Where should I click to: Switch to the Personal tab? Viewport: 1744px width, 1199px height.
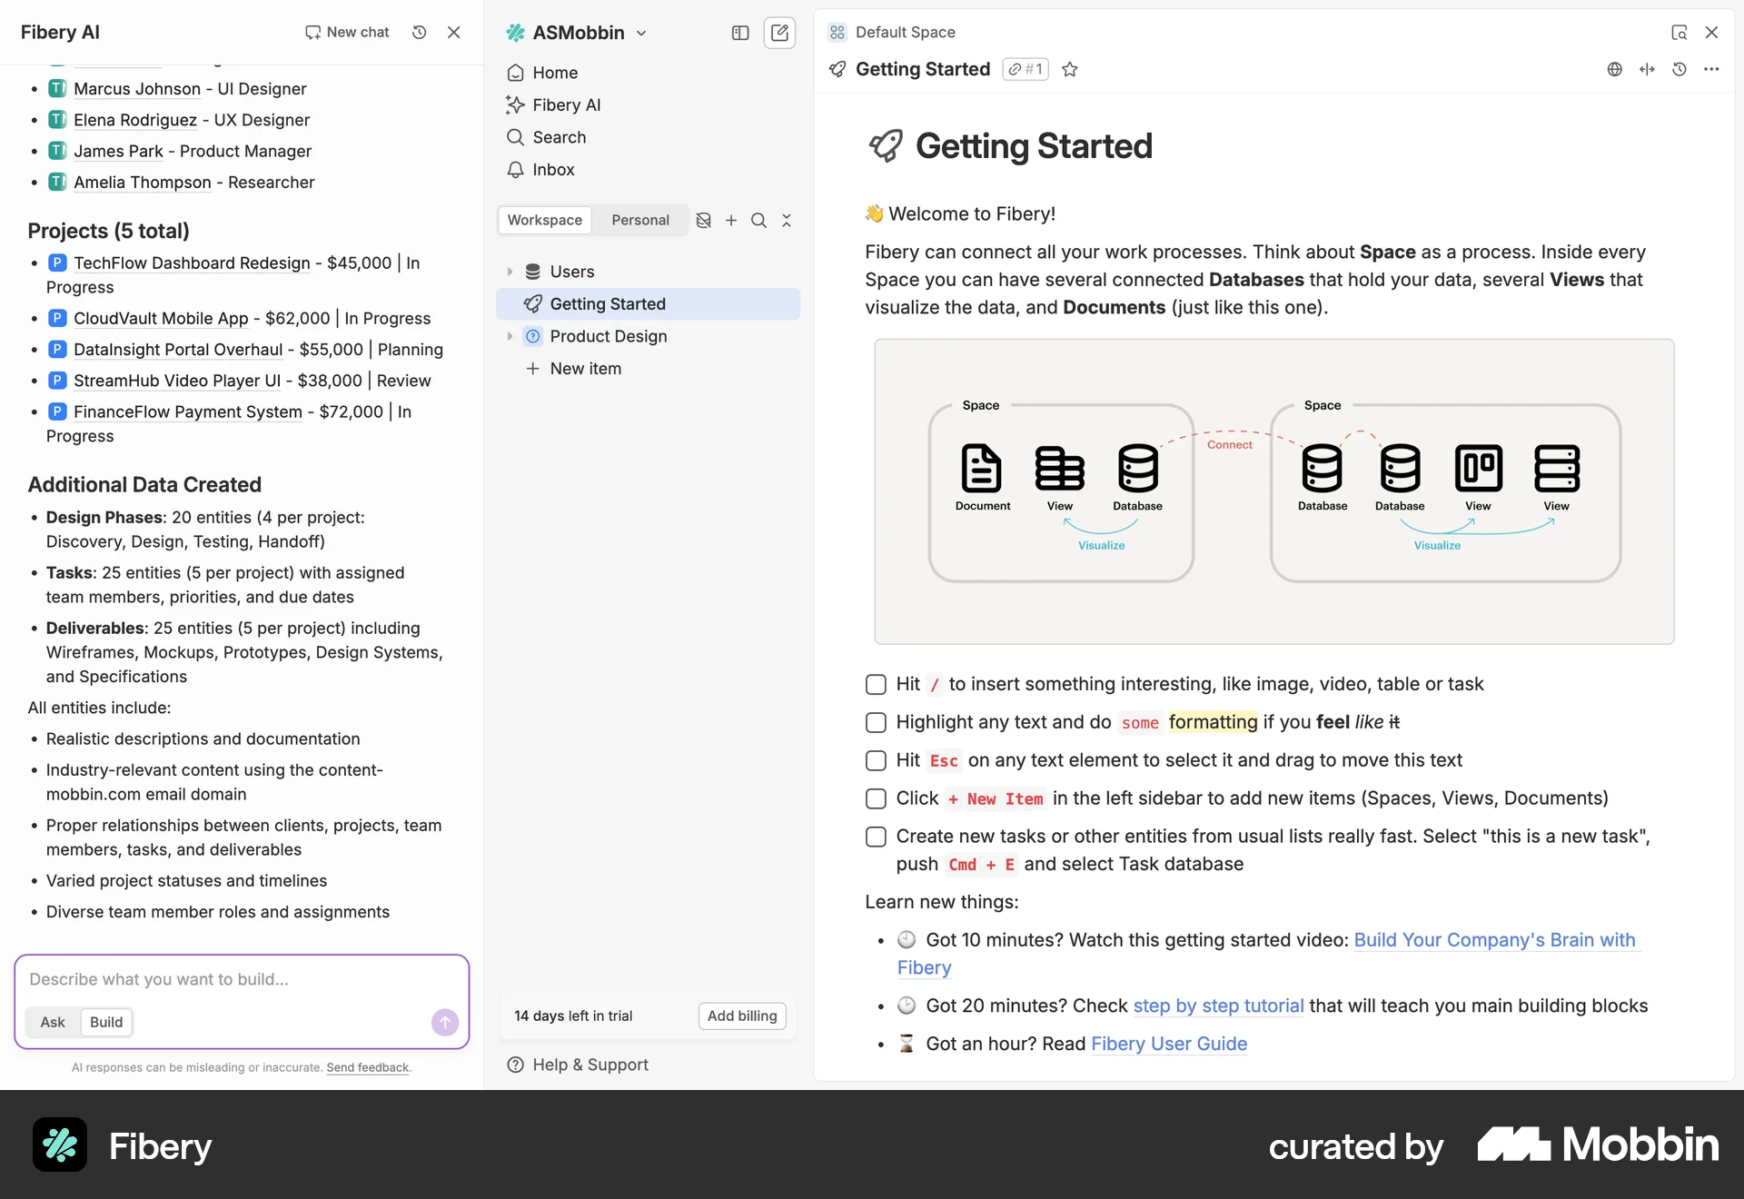point(639,220)
